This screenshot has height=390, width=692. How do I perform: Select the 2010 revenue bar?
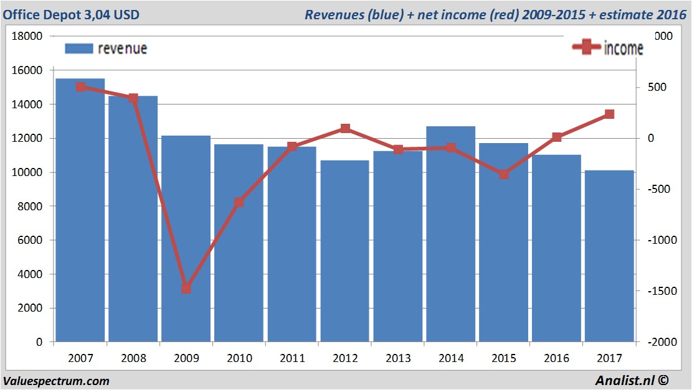239,243
